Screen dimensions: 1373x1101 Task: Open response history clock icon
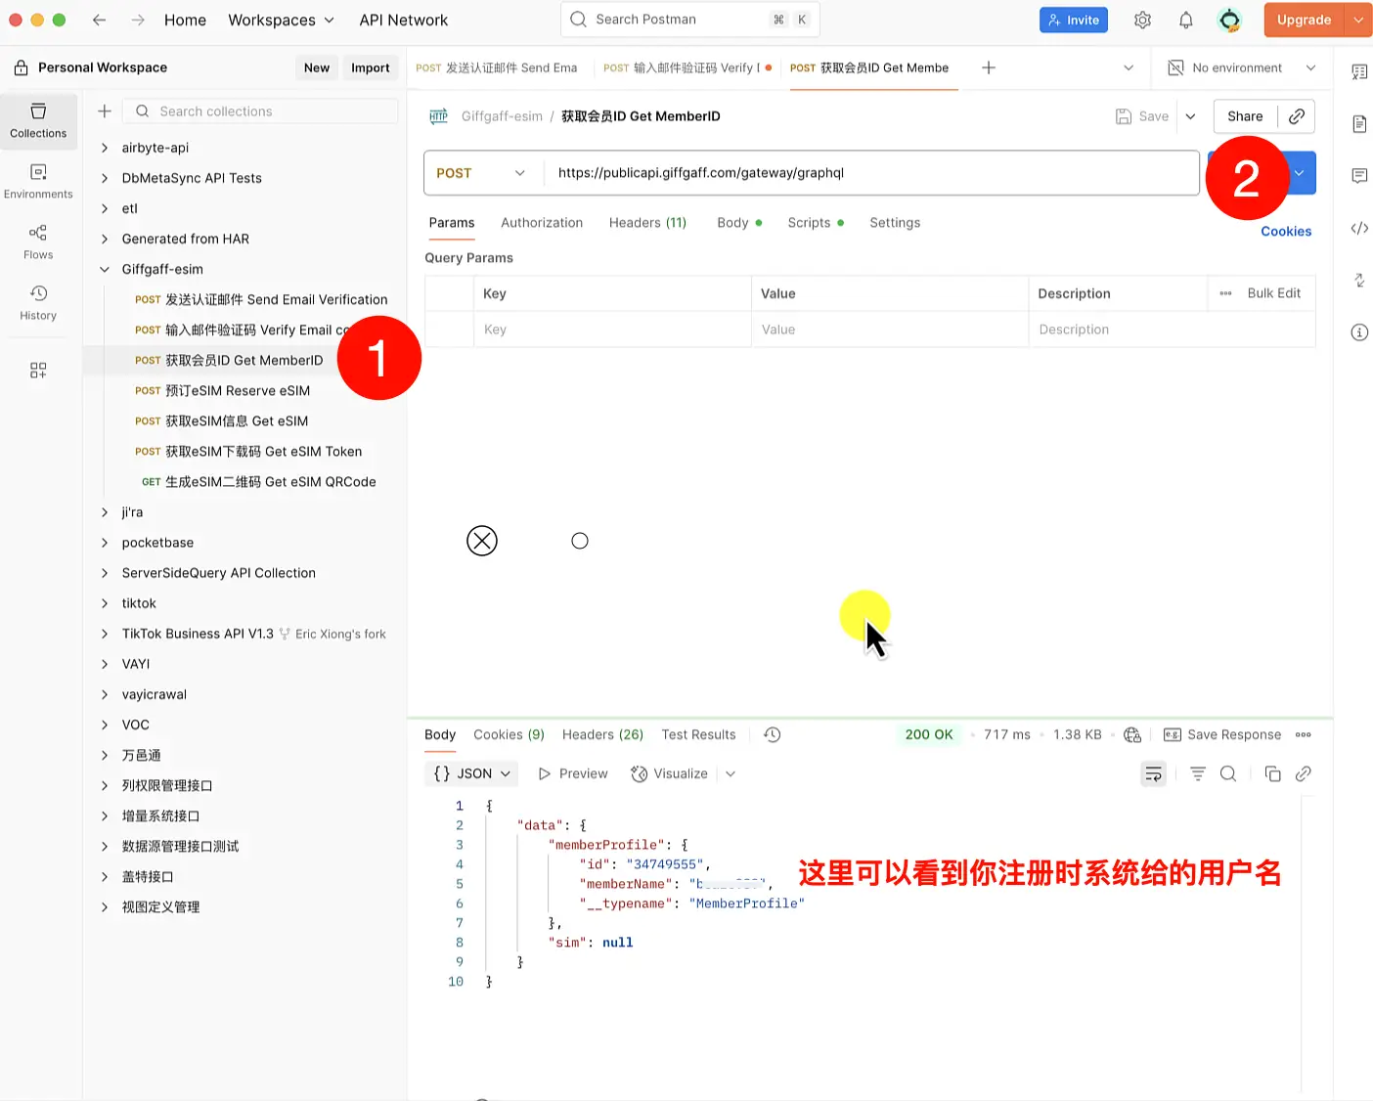[x=773, y=734]
